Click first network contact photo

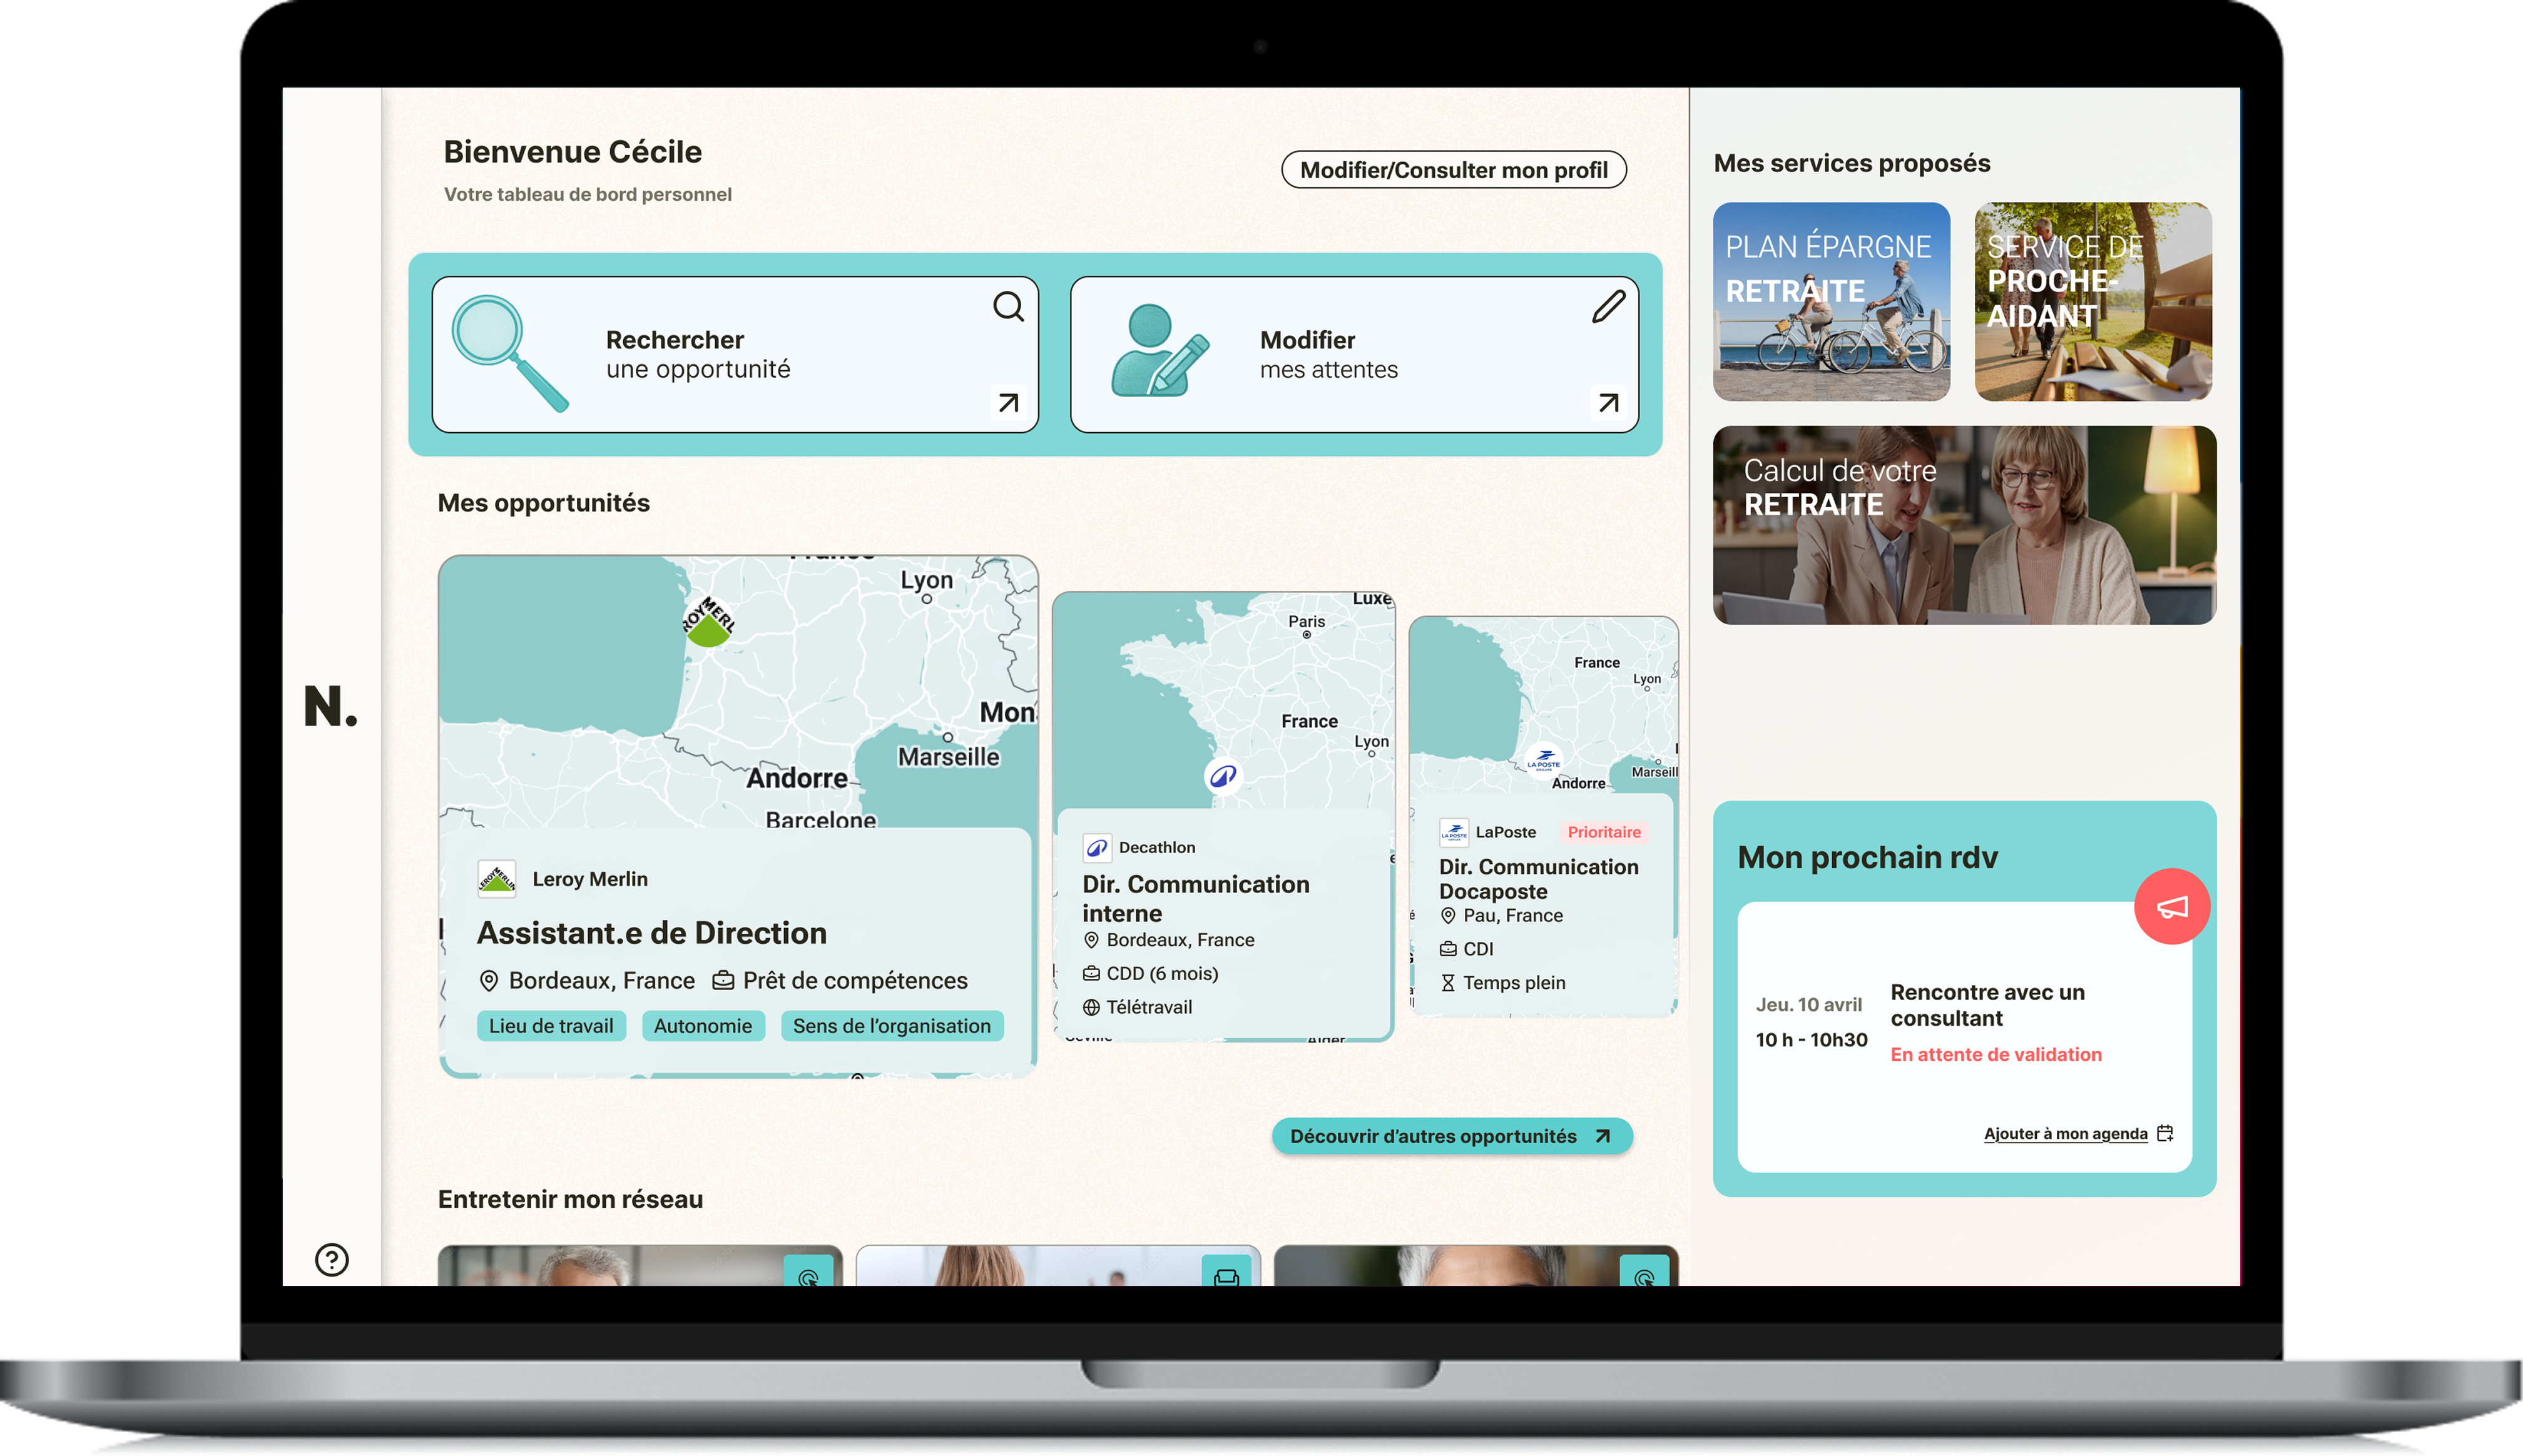pyautogui.click(x=640, y=1266)
